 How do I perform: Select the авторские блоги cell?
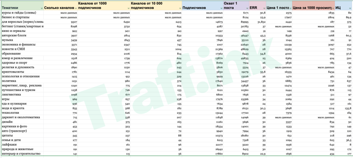(x=22, y=36)
